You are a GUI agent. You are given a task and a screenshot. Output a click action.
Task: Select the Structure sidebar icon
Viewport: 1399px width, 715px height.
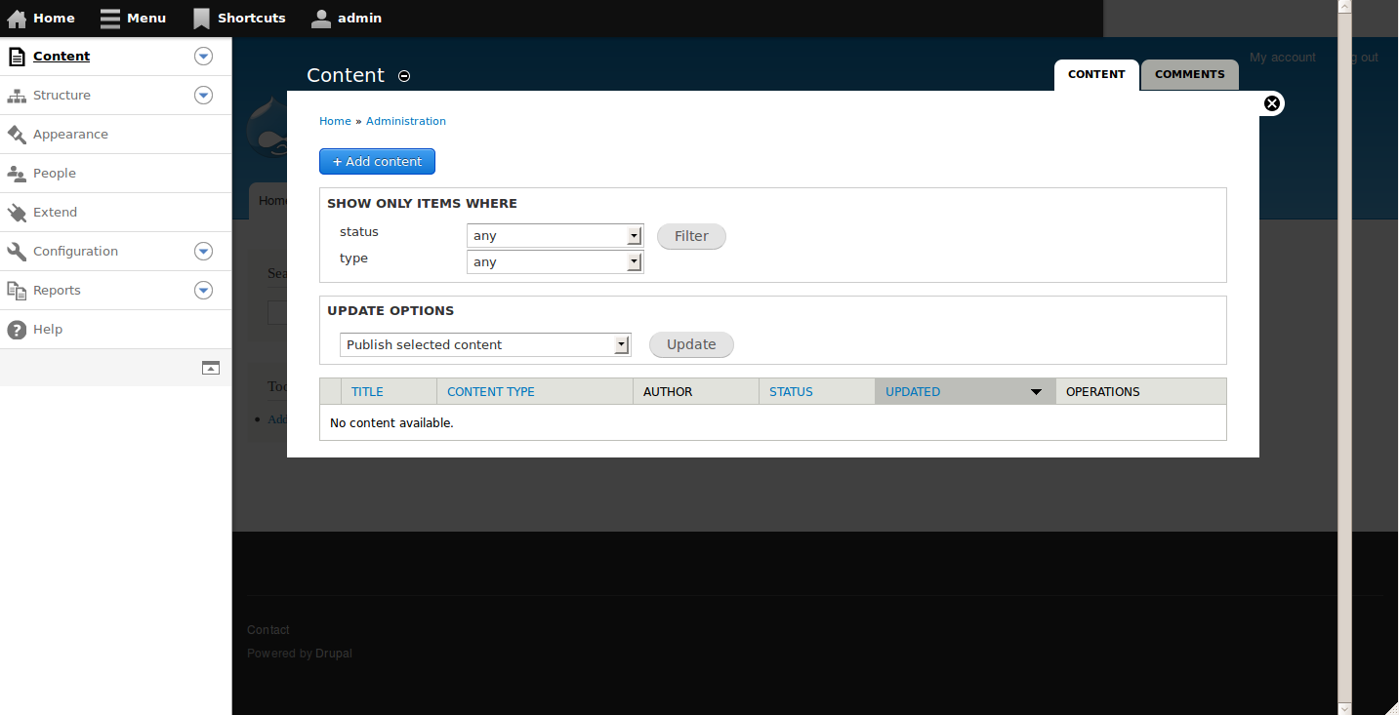16,95
